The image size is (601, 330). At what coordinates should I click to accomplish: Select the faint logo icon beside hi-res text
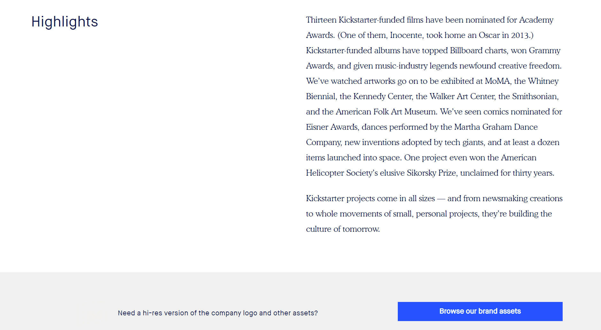coord(91,313)
